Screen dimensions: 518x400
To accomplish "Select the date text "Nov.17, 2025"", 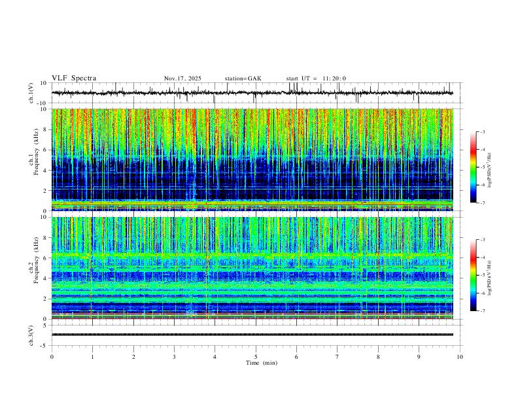I will (x=182, y=78).
